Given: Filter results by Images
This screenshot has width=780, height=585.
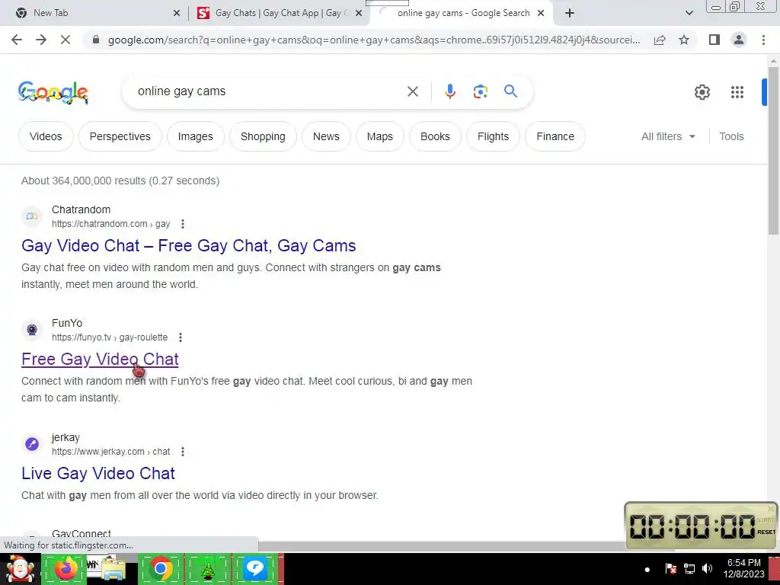Looking at the screenshot, I should [x=196, y=136].
